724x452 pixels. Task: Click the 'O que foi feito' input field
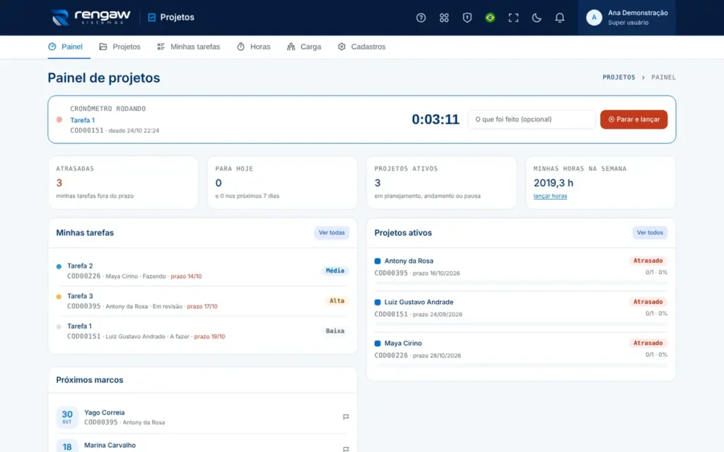[532, 119]
